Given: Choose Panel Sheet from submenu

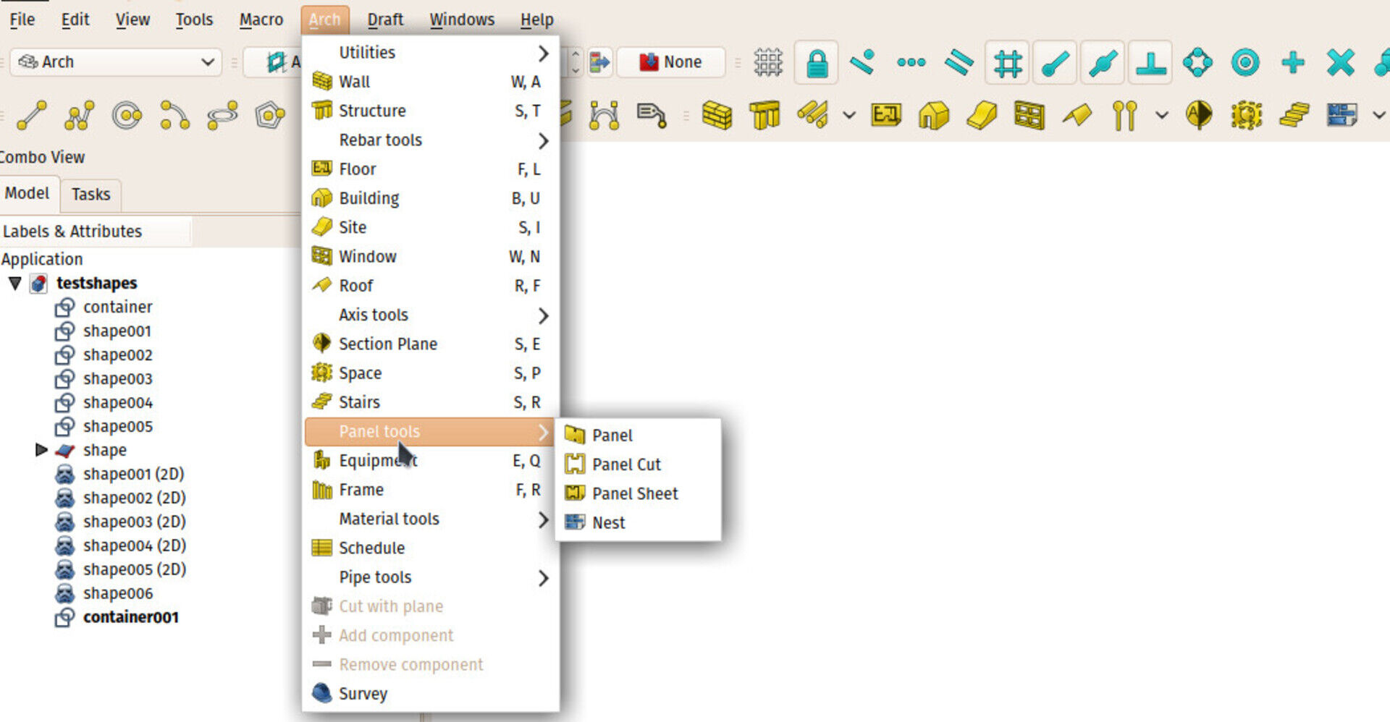Looking at the screenshot, I should 634,493.
